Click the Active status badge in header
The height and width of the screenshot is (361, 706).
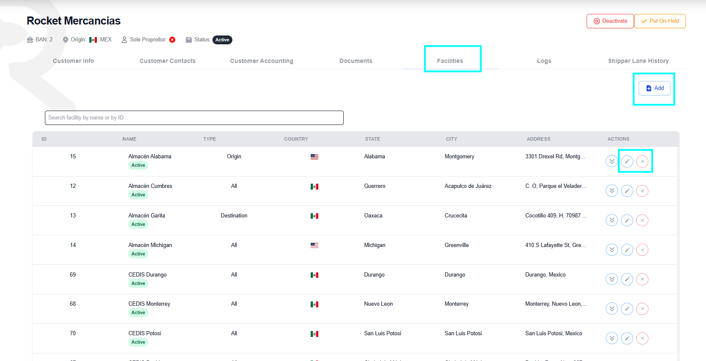[222, 40]
